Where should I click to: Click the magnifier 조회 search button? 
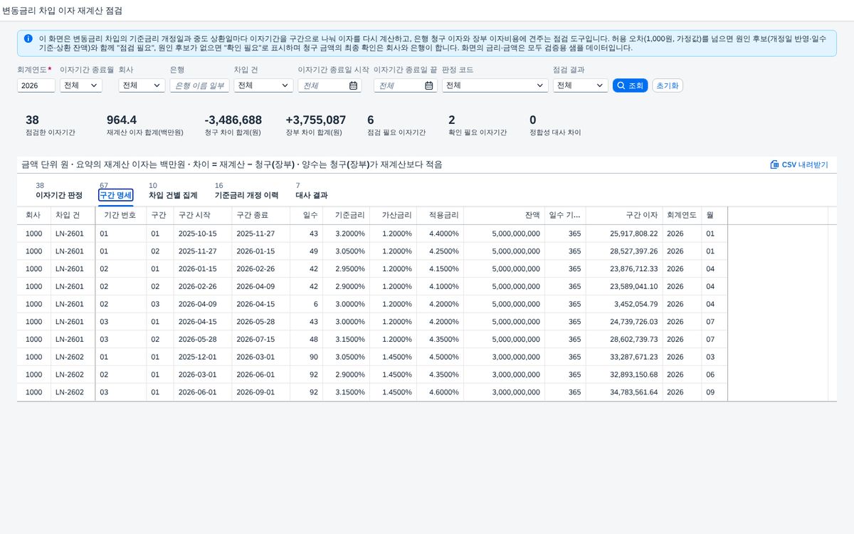(631, 85)
